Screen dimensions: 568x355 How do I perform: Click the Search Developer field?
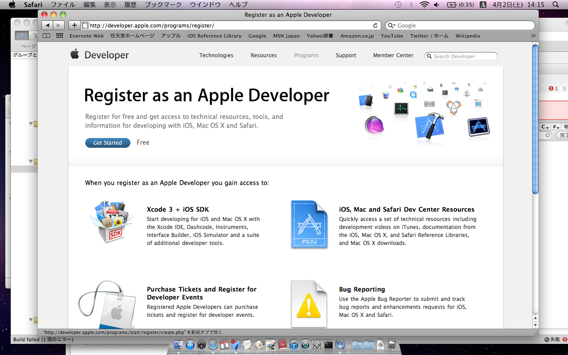click(461, 56)
